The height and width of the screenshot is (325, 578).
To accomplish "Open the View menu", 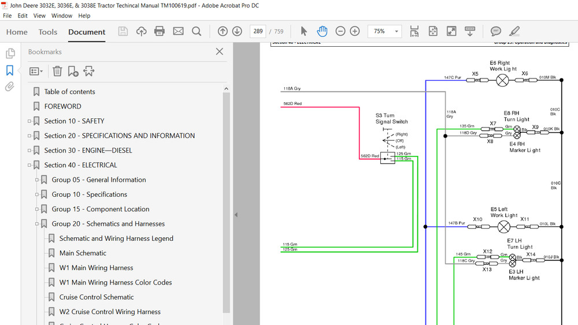I will pos(39,16).
